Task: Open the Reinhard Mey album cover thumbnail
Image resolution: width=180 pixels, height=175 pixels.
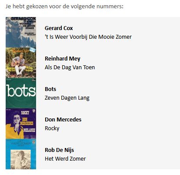Action: (x=21, y=63)
